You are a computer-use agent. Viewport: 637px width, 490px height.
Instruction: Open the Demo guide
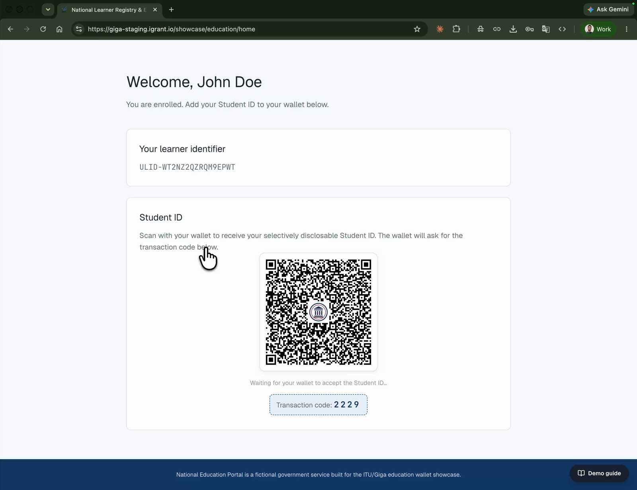pyautogui.click(x=599, y=473)
